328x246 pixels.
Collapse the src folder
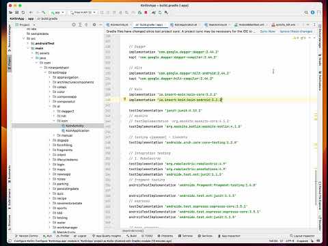24,38
